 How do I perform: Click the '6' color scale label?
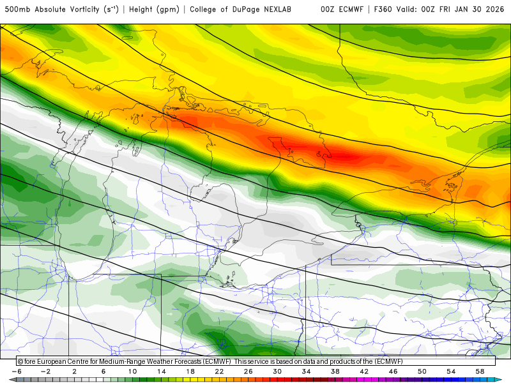pyautogui.click(x=103, y=372)
